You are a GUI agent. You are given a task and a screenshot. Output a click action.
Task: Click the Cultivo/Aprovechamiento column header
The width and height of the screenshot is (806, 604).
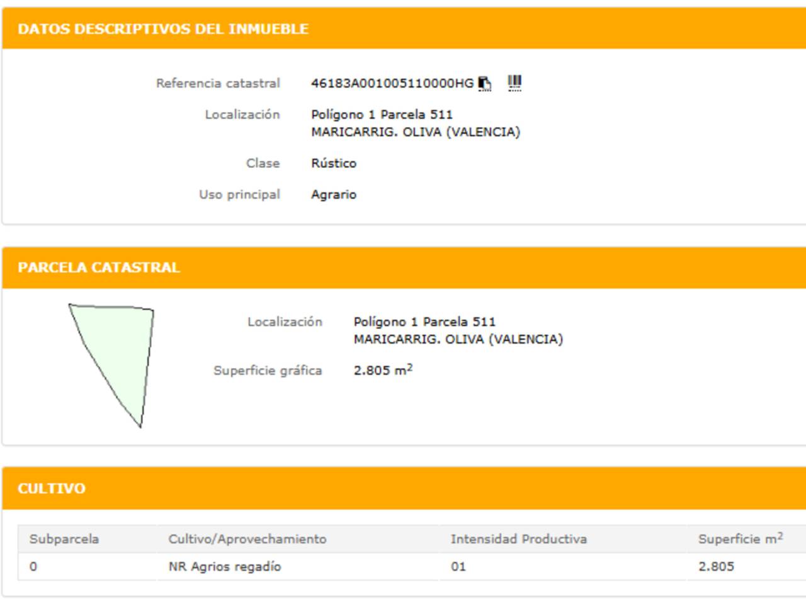(x=247, y=539)
